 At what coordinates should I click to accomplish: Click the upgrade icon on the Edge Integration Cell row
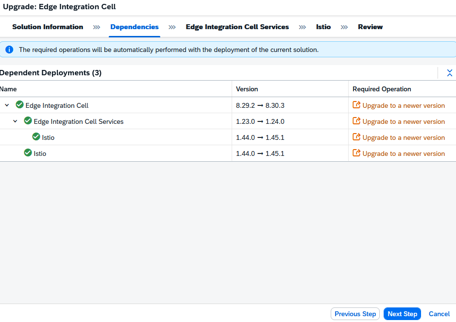click(x=356, y=105)
